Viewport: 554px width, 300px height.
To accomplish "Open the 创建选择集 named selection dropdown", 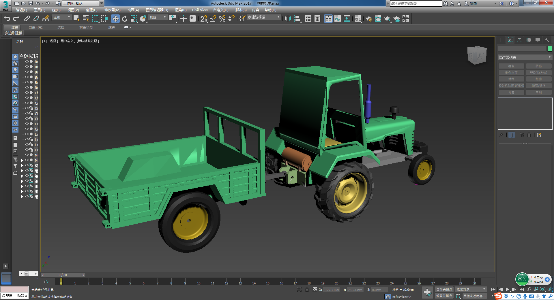I will click(x=264, y=17).
